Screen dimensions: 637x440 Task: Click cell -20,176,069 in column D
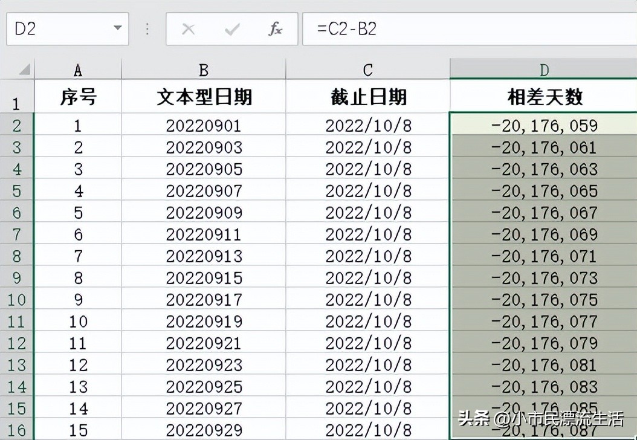tap(543, 234)
